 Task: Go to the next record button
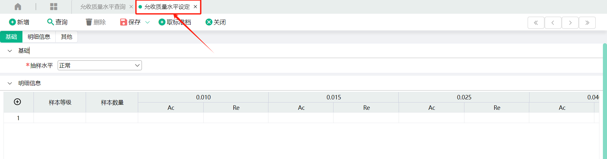pyautogui.click(x=570, y=23)
